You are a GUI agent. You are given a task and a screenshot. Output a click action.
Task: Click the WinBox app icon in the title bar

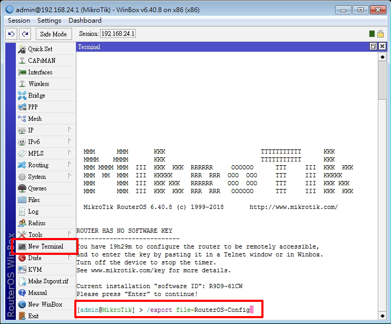[x=9, y=9]
